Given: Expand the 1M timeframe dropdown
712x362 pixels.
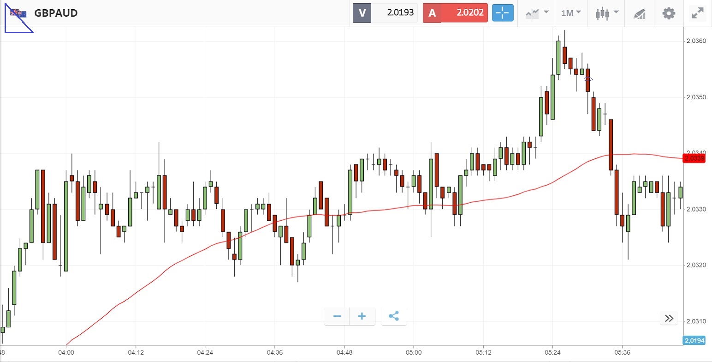Looking at the screenshot, I should click(571, 13).
